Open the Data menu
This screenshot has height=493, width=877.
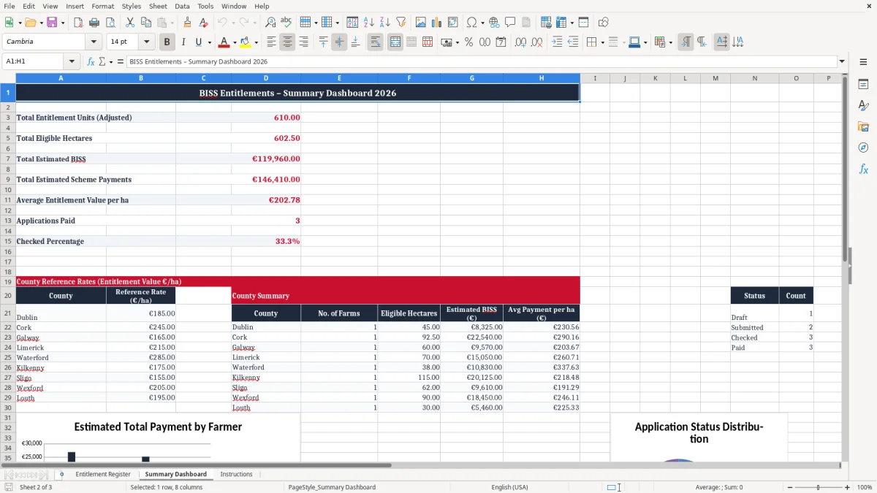(x=182, y=6)
